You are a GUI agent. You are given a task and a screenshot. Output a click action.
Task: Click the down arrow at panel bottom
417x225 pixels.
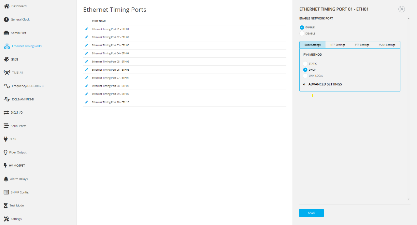(x=409, y=199)
